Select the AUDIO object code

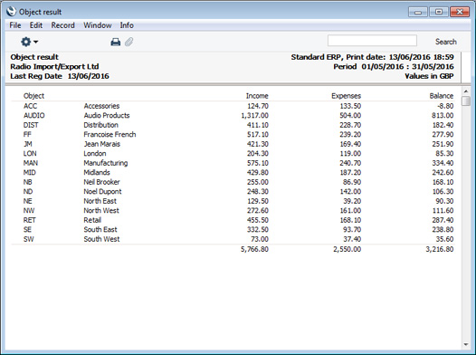34,115
